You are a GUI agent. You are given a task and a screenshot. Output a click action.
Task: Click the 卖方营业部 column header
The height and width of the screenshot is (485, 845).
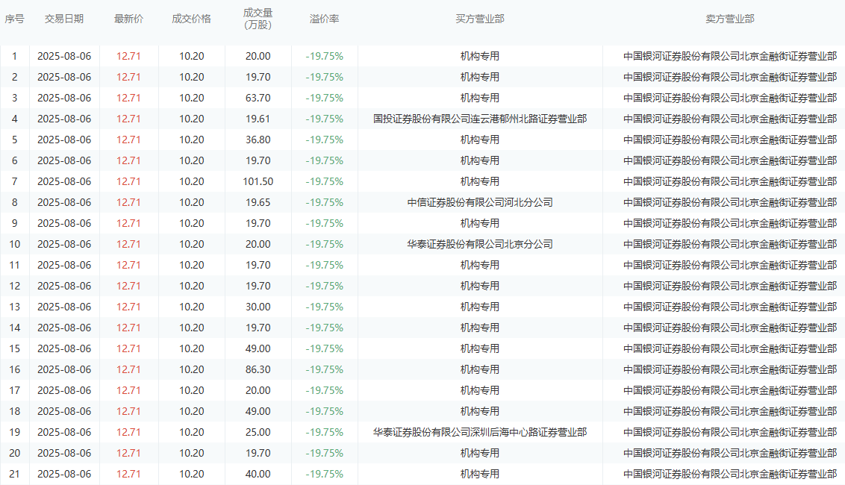pyautogui.click(x=729, y=19)
